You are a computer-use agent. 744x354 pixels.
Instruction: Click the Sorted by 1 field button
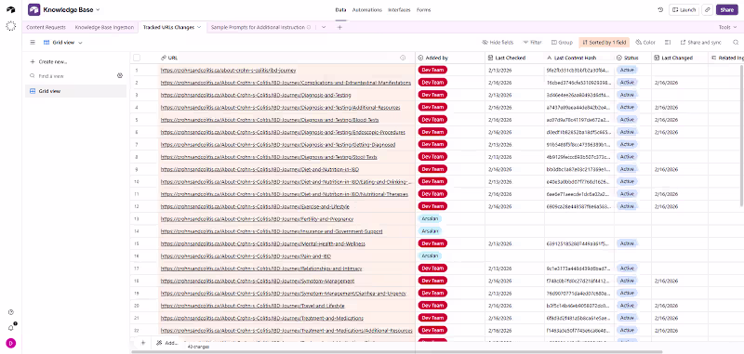click(604, 42)
